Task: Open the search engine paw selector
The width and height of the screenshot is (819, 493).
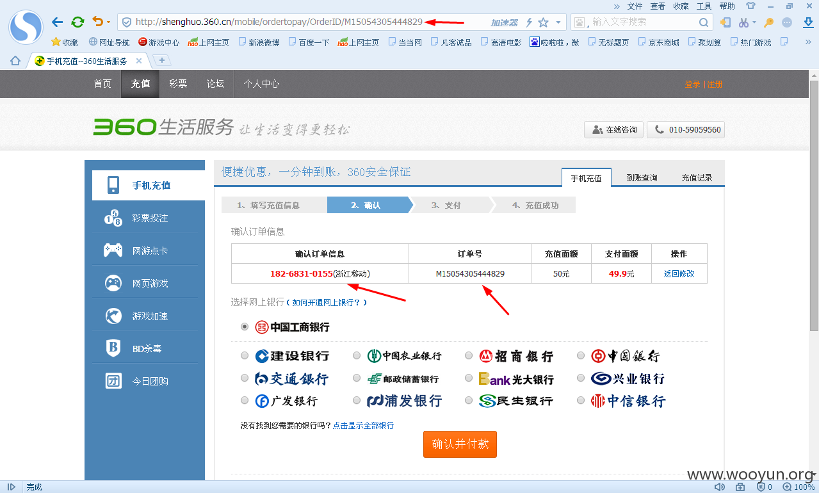Action: [x=580, y=22]
